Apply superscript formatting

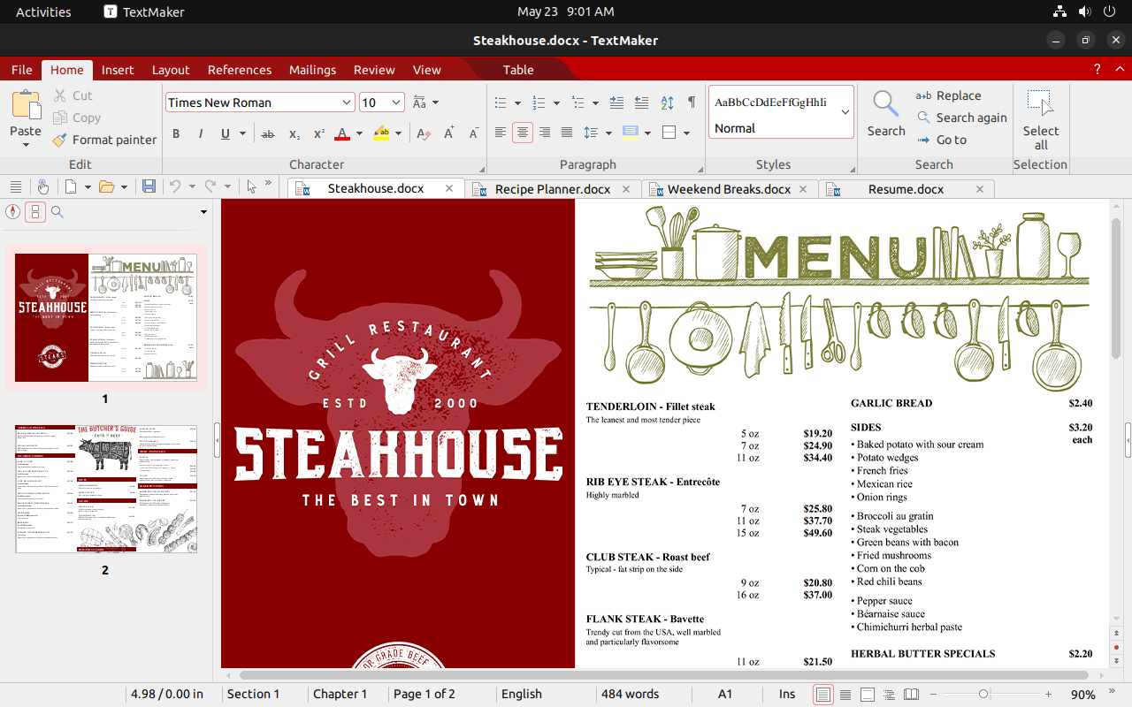(317, 133)
